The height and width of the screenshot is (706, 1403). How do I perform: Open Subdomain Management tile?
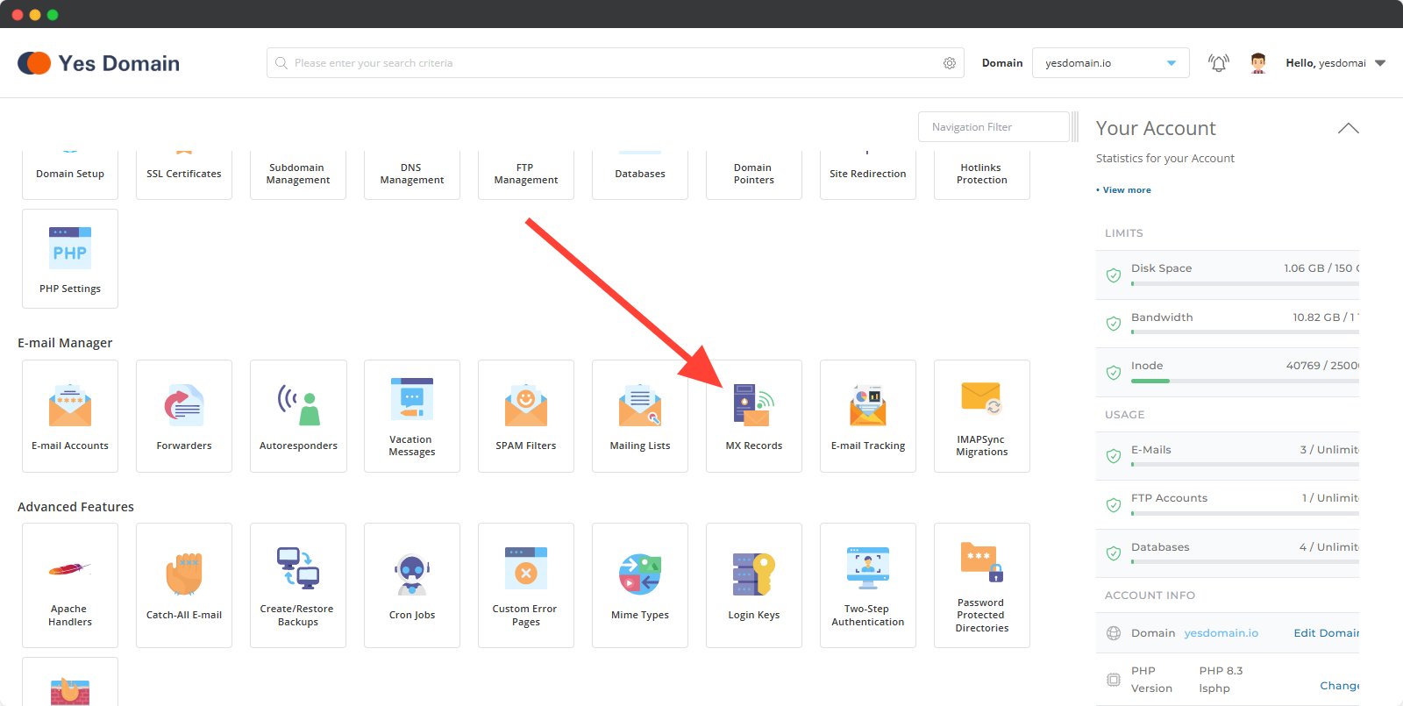click(x=298, y=175)
